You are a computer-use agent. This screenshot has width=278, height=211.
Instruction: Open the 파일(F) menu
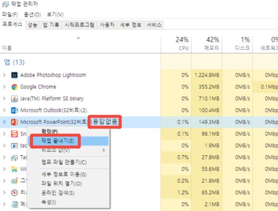[x=10, y=14]
